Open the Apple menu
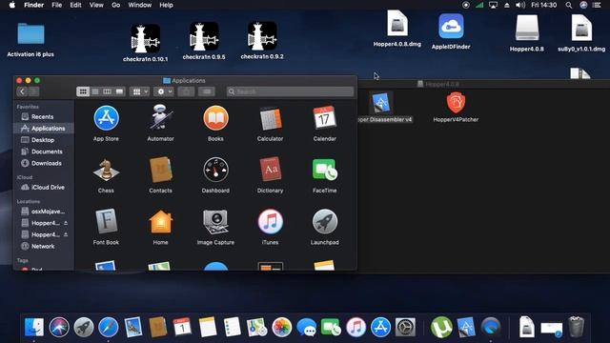This screenshot has width=610, height=343. point(12,5)
